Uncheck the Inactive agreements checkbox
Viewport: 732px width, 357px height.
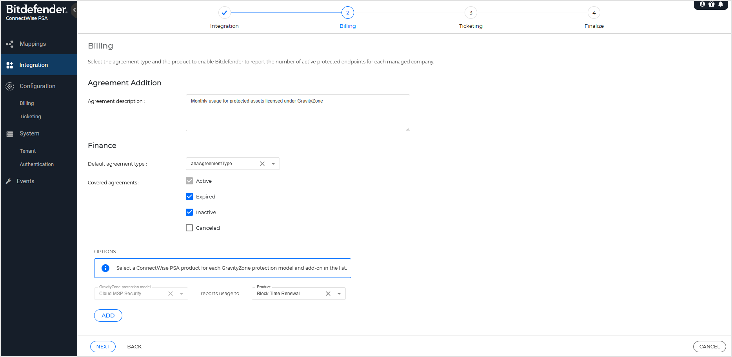[x=189, y=212]
